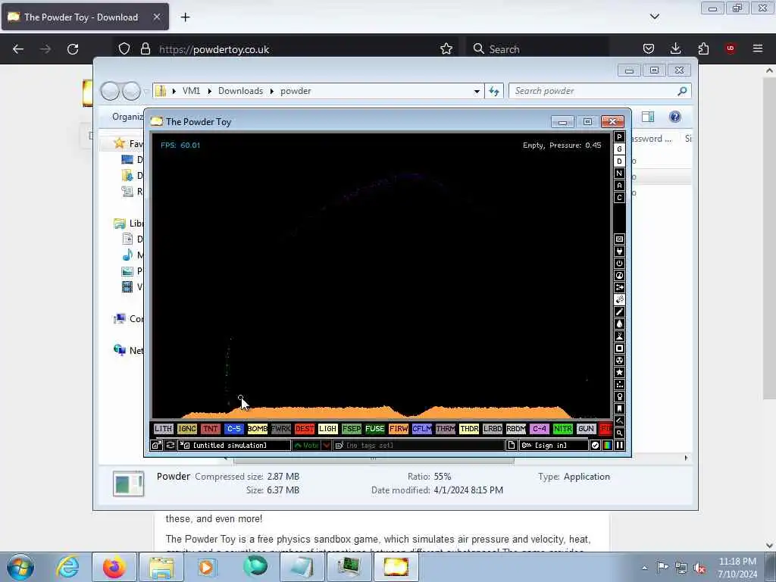Image resolution: width=776 pixels, height=582 pixels.
Task: Toggle the simulation pause button
Action: click(x=619, y=445)
